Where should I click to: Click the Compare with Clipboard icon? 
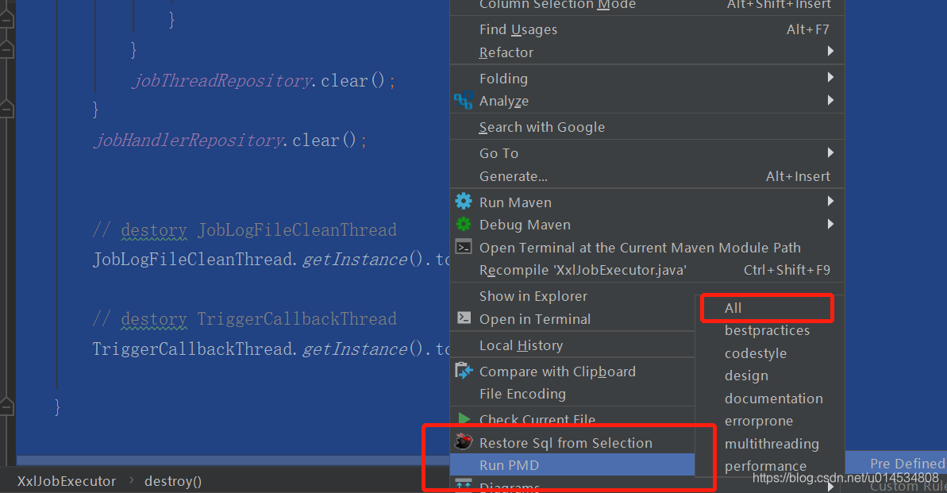[464, 371]
